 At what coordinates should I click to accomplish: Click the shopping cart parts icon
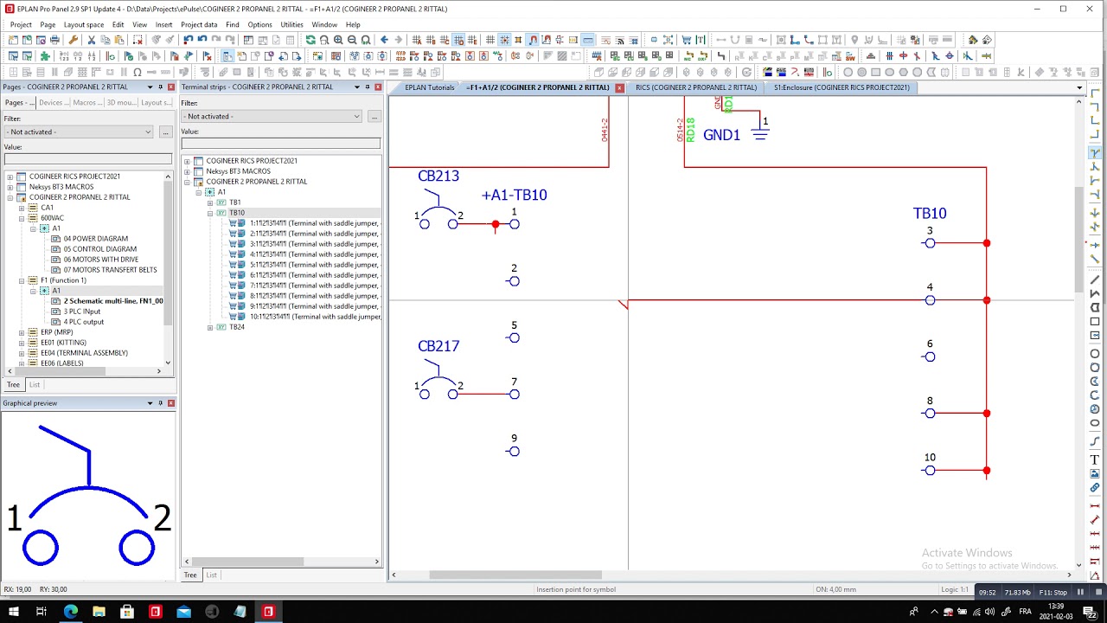pos(687,40)
